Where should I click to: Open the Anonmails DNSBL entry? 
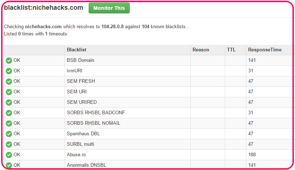(86, 165)
